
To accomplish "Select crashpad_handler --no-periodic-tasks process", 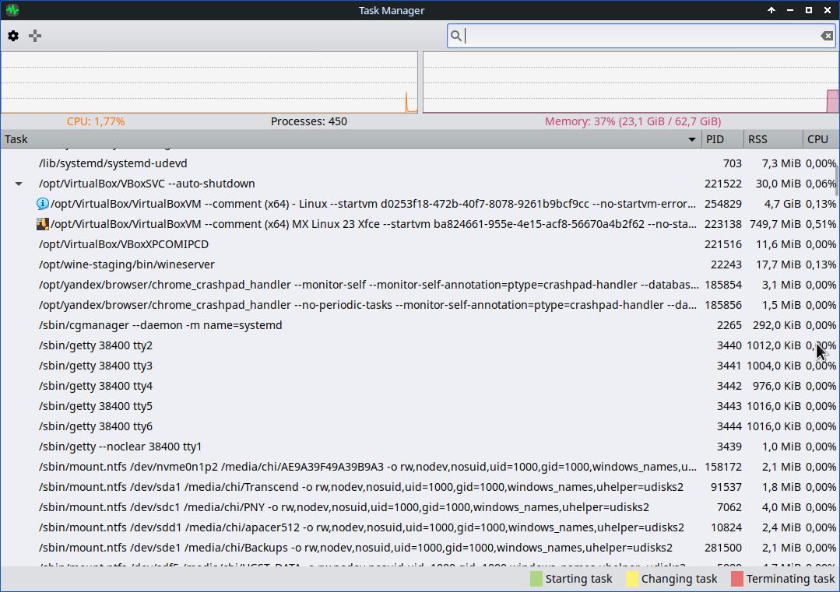I will click(418, 305).
